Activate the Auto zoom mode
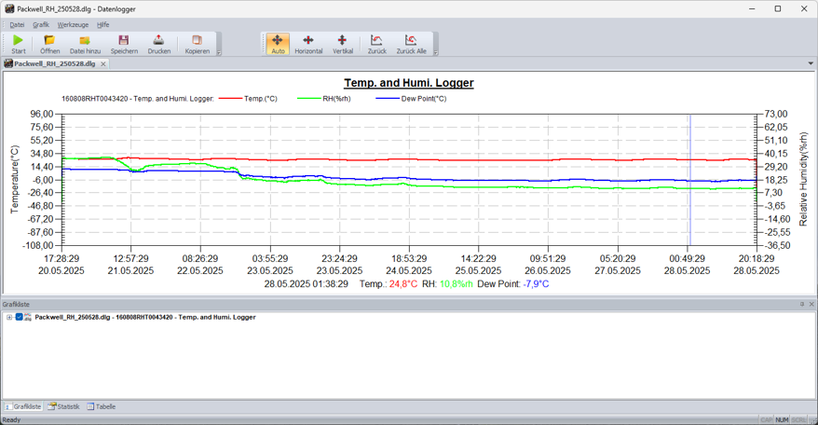 point(278,43)
